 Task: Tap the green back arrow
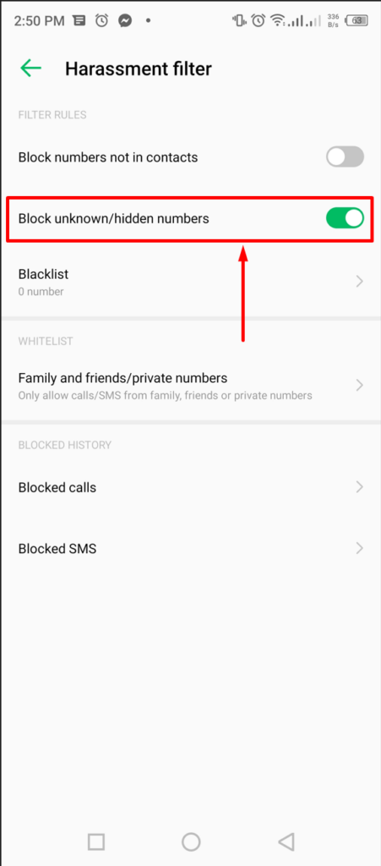(x=31, y=69)
